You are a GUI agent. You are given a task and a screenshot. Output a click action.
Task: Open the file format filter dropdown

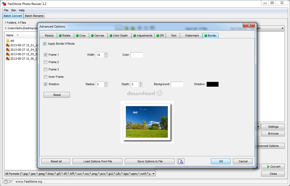[x=153, y=174]
